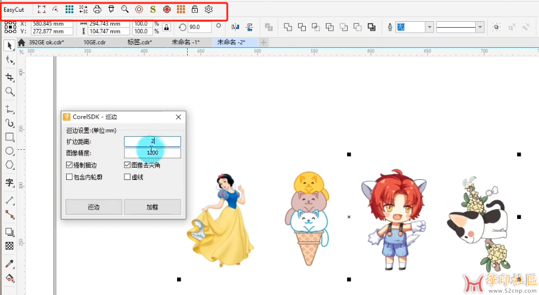Image resolution: width=539 pixels, height=295 pixels.
Task: Click the Back minus front icon
Action: tap(358, 27)
